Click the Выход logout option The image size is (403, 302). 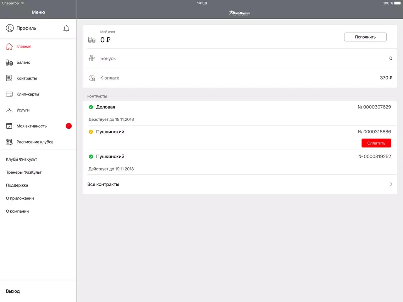13,291
